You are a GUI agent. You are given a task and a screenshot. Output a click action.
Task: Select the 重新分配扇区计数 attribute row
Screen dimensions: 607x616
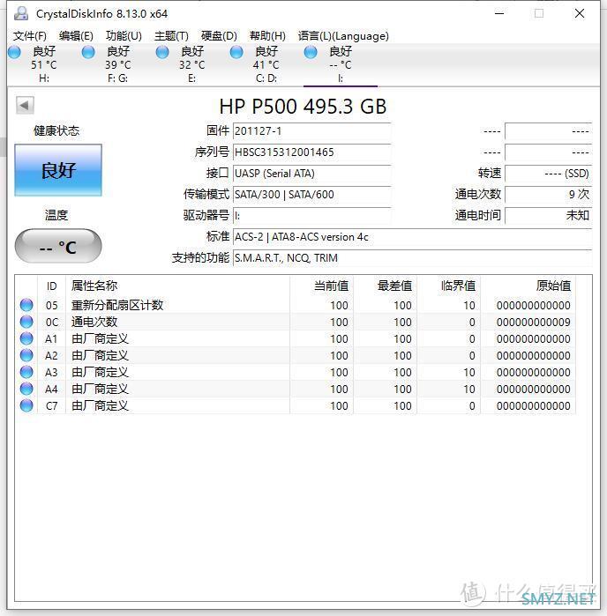tap(296, 305)
